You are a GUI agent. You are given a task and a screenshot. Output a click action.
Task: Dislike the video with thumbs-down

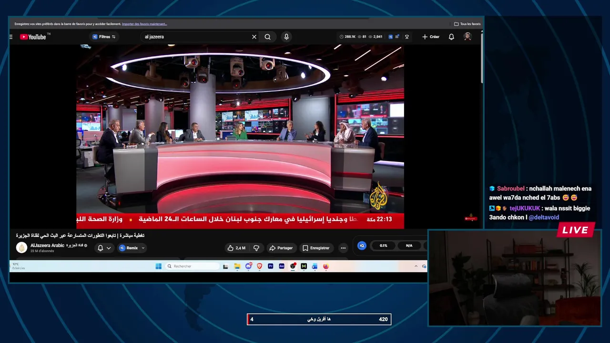click(x=256, y=248)
